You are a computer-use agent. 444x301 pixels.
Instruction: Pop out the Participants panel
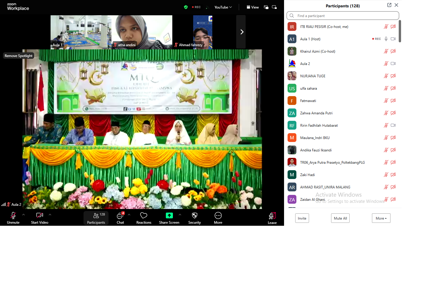[x=389, y=5]
